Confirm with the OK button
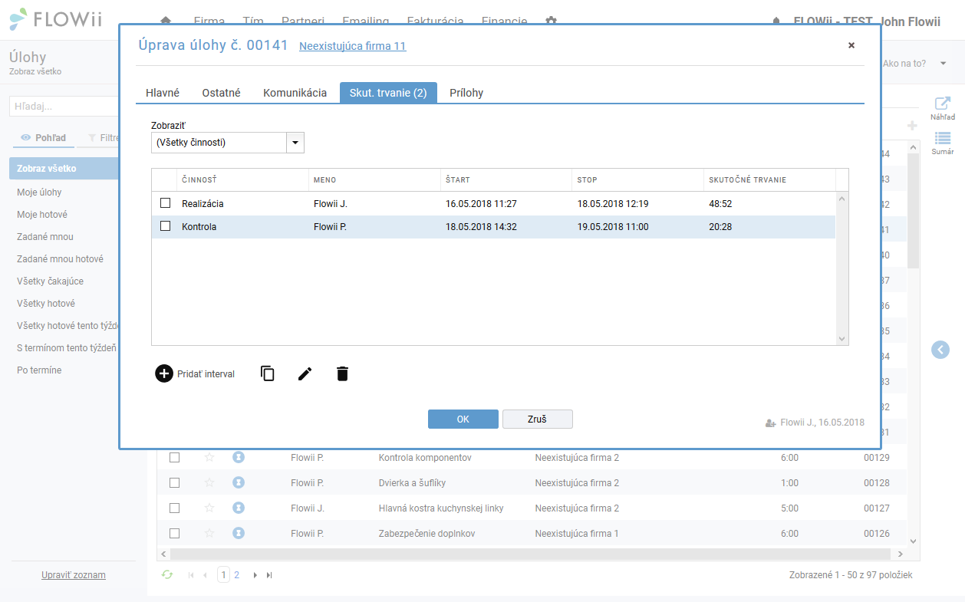Screen dimensions: 965x602 pyautogui.click(x=463, y=419)
